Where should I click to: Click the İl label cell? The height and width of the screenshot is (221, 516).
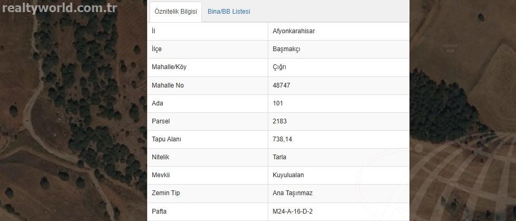pos(208,31)
